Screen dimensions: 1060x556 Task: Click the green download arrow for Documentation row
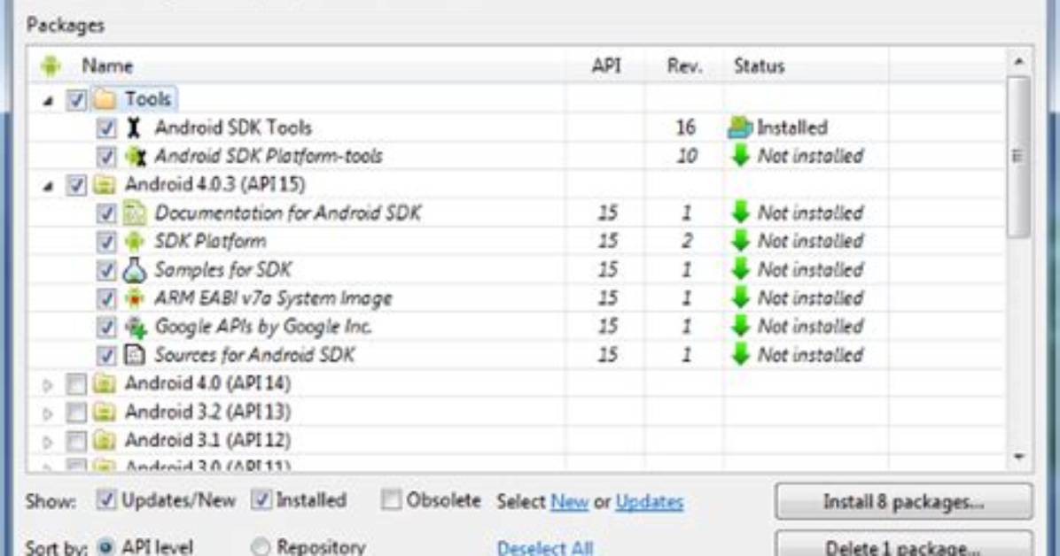[x=741, y=212]
